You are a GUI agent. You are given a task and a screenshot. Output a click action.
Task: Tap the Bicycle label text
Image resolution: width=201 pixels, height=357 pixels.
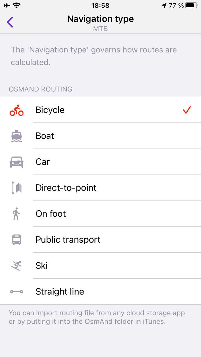[50, 110]
